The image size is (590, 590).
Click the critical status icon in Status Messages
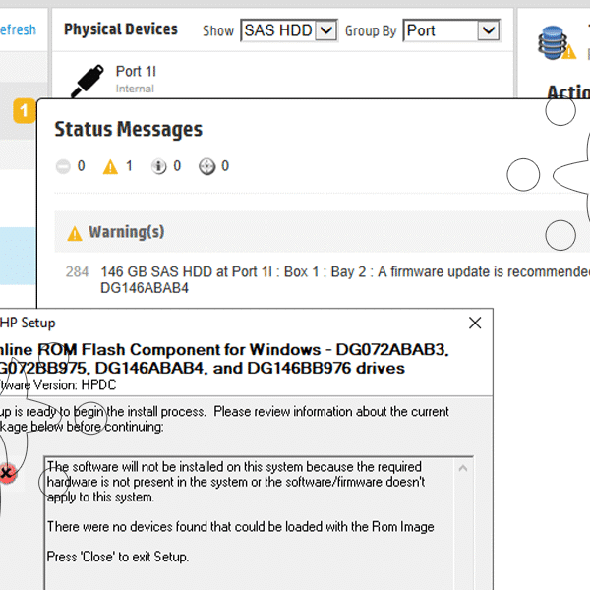tap(64, 167)
